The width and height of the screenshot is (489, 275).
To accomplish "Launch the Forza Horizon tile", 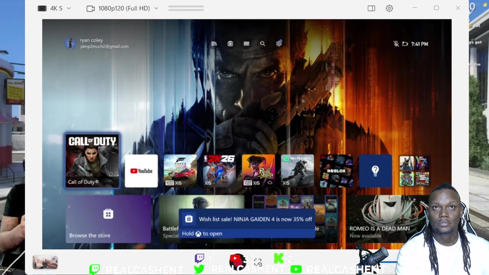I will [180, 171].
